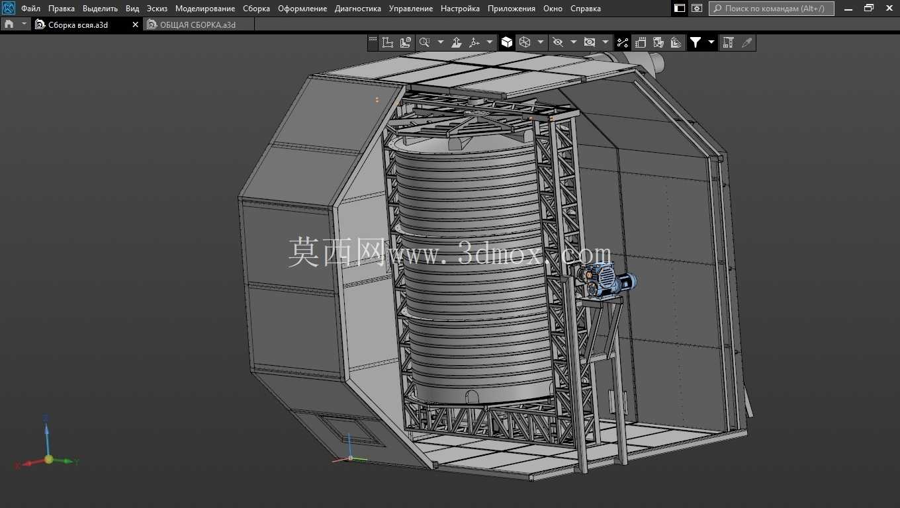
Task: Click the home start page icon
Action: [x=9, y=24]
